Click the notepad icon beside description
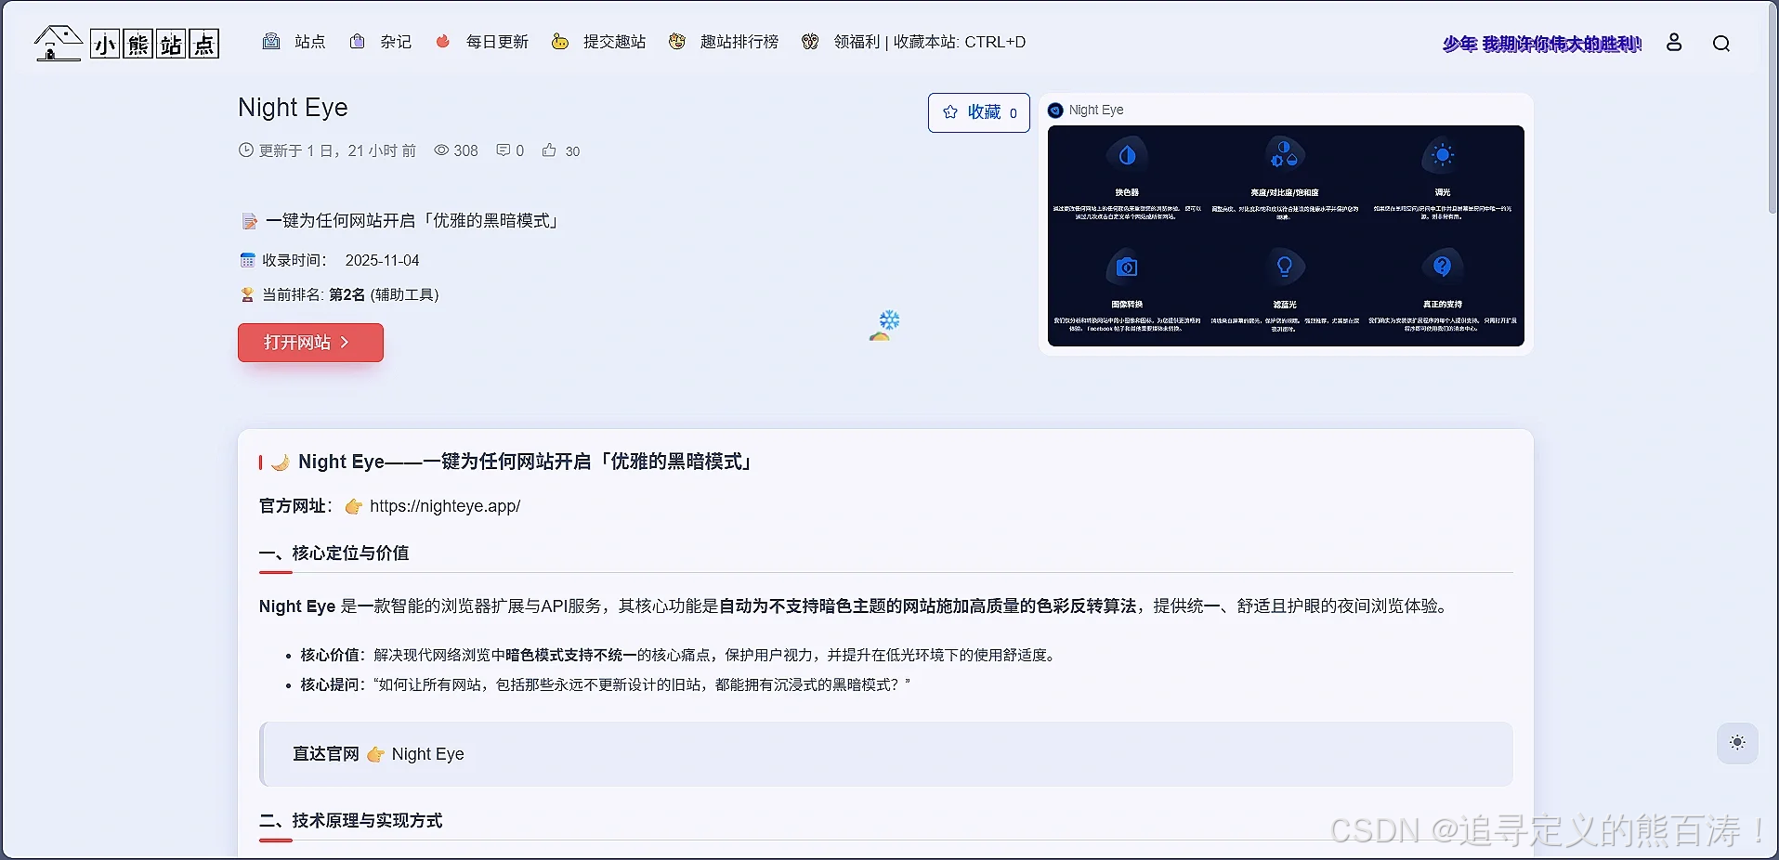The image size is (1779, 860). 249,221
